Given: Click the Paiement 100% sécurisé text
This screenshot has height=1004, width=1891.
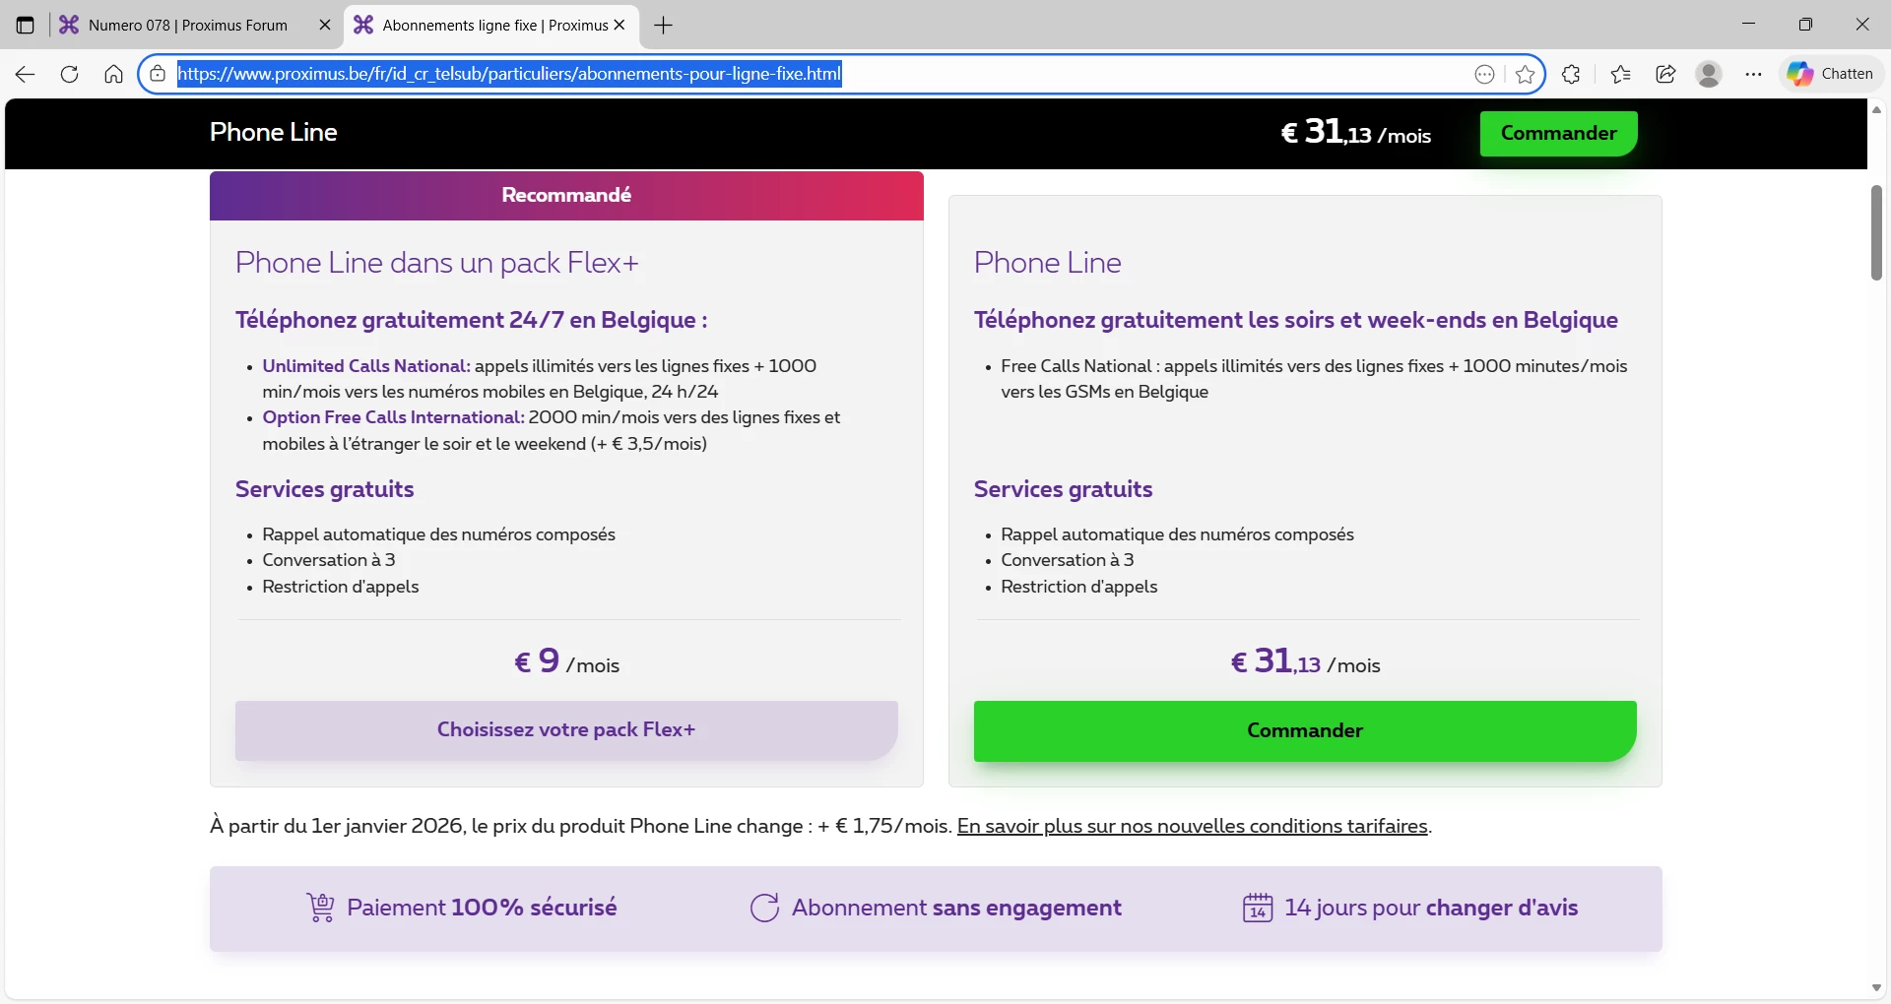Looking at the screenshot, I should pos(482,908).
